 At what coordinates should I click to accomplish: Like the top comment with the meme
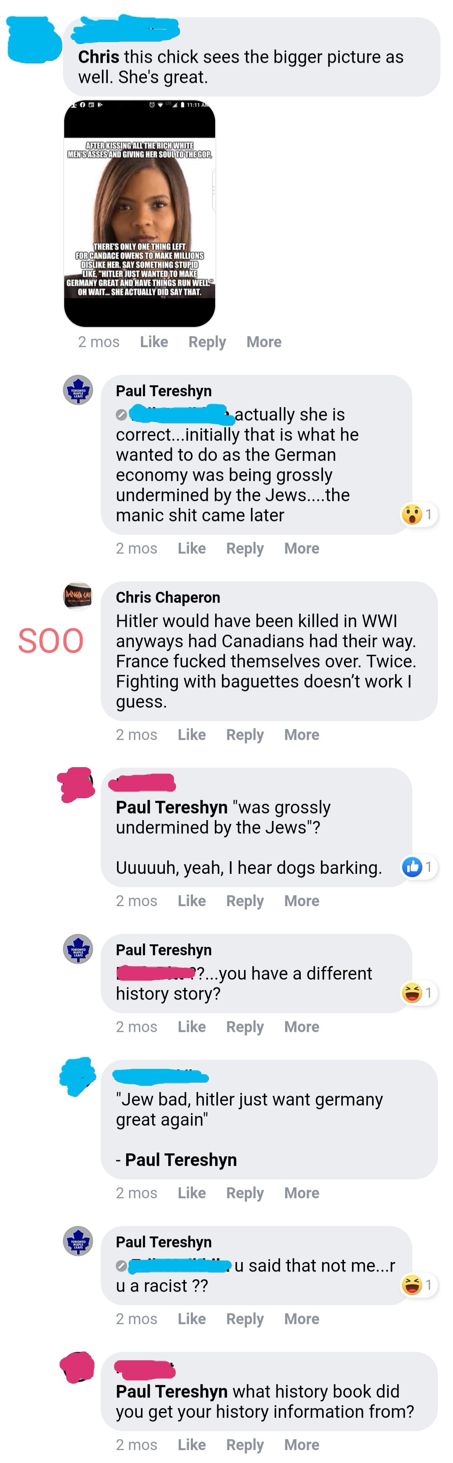(x=154, y=342)
